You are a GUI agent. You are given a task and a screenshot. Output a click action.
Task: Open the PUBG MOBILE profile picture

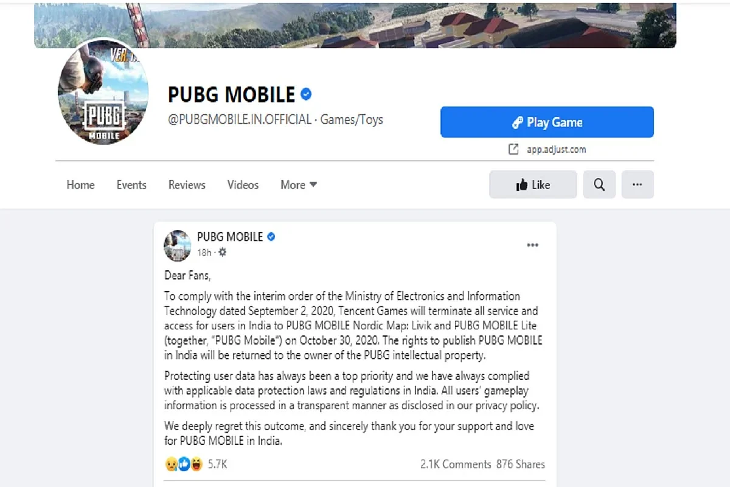coord(103,98)
